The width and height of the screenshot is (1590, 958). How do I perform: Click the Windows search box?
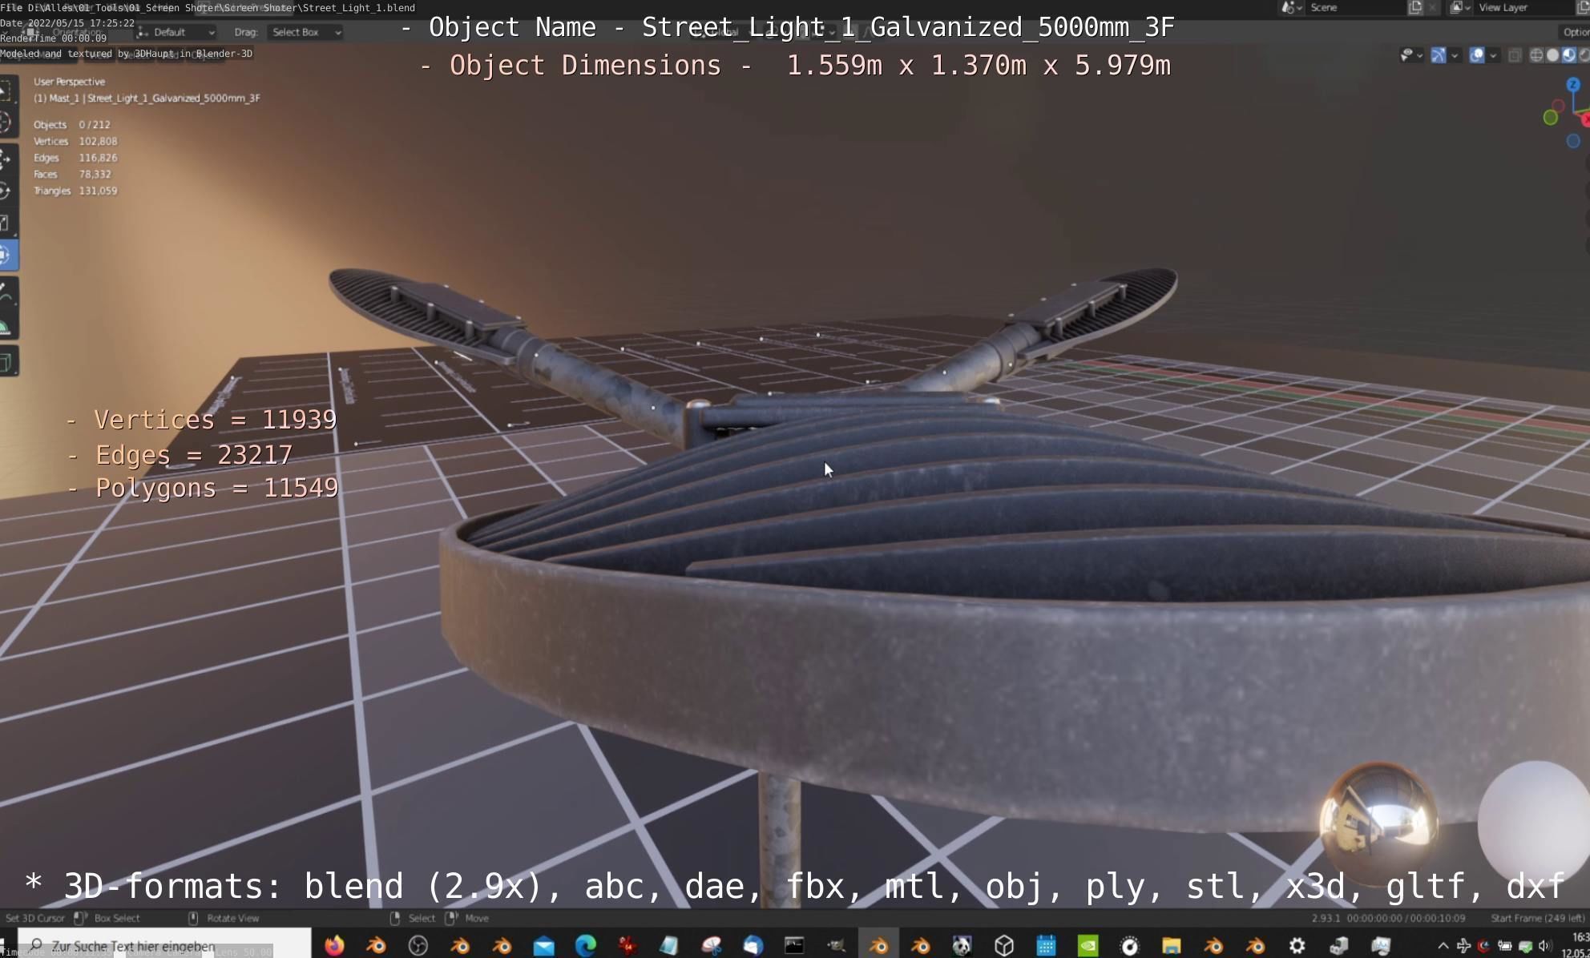164,945
